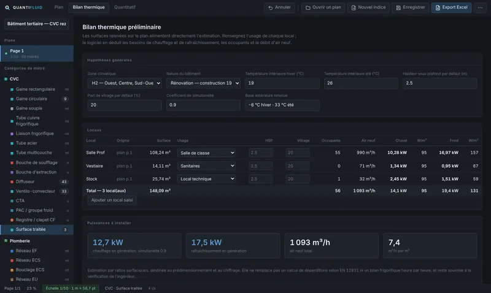
Task: Click the Plomberie category color marker
Action: point(6,241)
